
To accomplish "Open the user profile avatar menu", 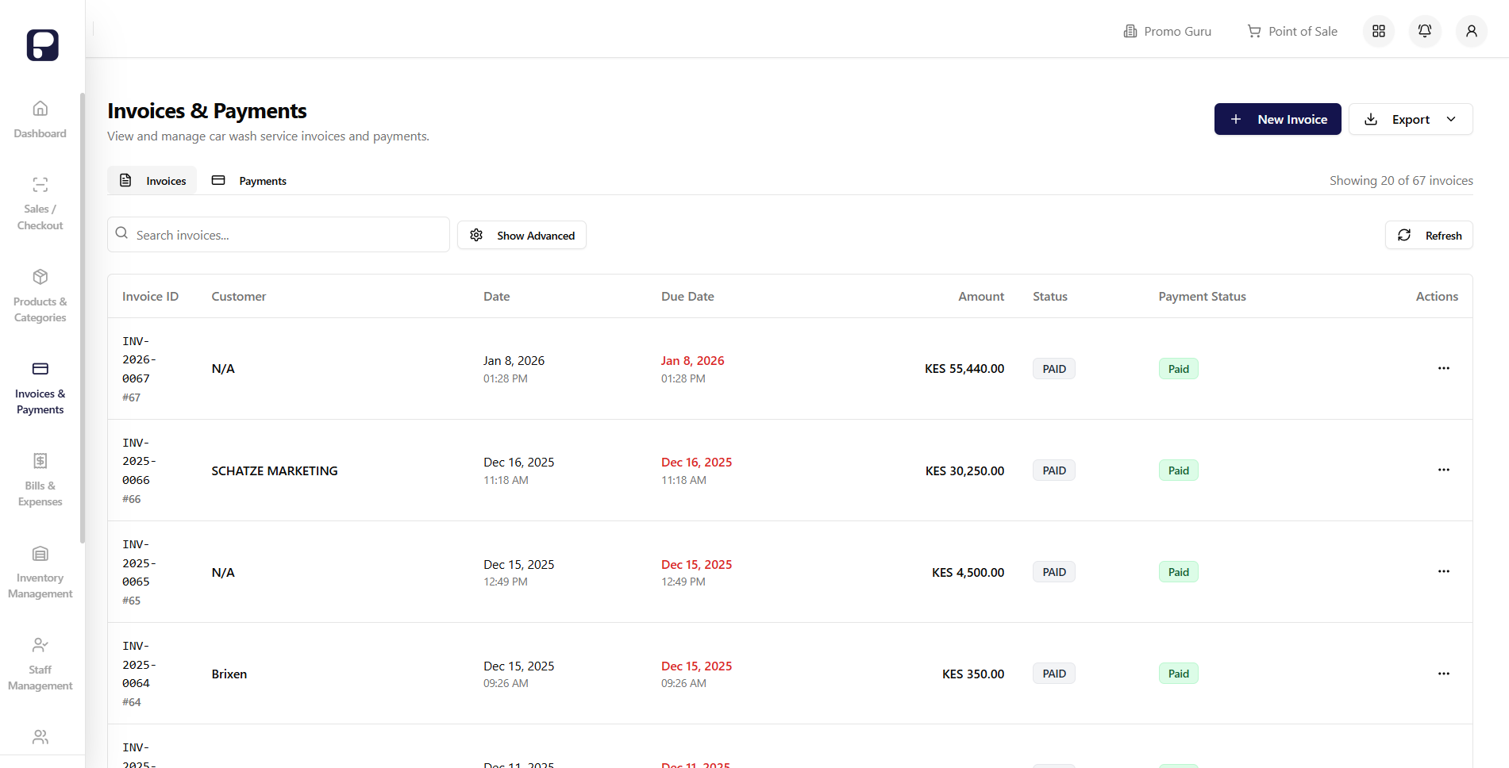I will (x=1470, y=31).
